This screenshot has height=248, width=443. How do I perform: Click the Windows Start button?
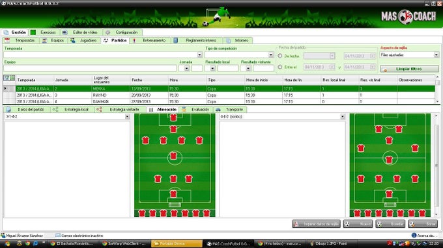(x=7, y=243)
